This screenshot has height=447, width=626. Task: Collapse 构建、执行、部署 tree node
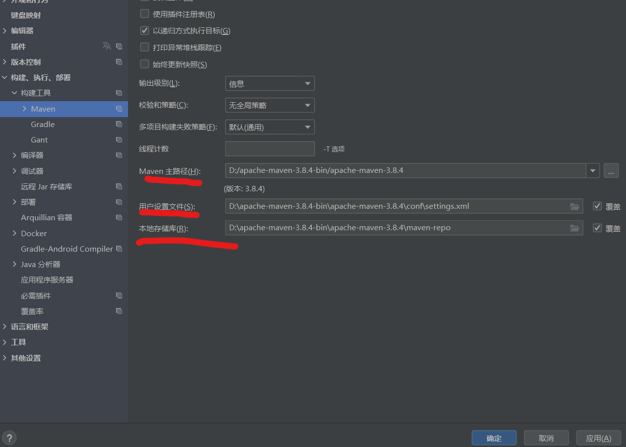(5, 77)
